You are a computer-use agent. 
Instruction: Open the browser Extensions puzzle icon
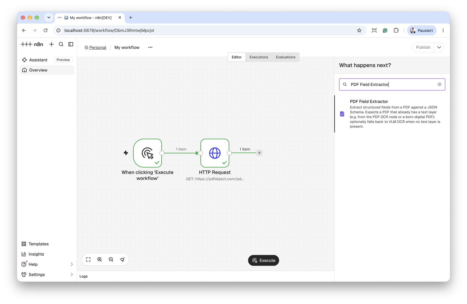coord(396,30)
